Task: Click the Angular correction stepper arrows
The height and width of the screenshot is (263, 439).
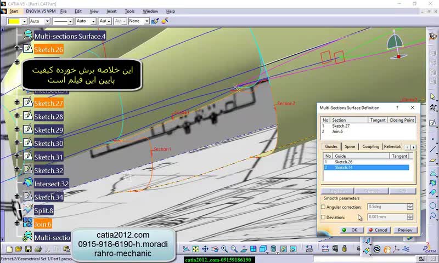Action: tap(410, 207)
